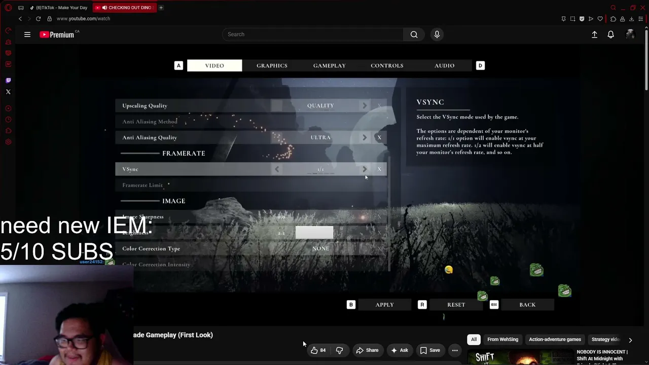Open the X (Twitter) sidebar panel
The image size is (649, 365).
coord(8,92)
